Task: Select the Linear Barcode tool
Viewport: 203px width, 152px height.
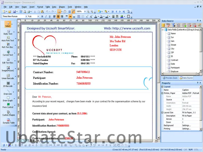Action: [8, 77]
